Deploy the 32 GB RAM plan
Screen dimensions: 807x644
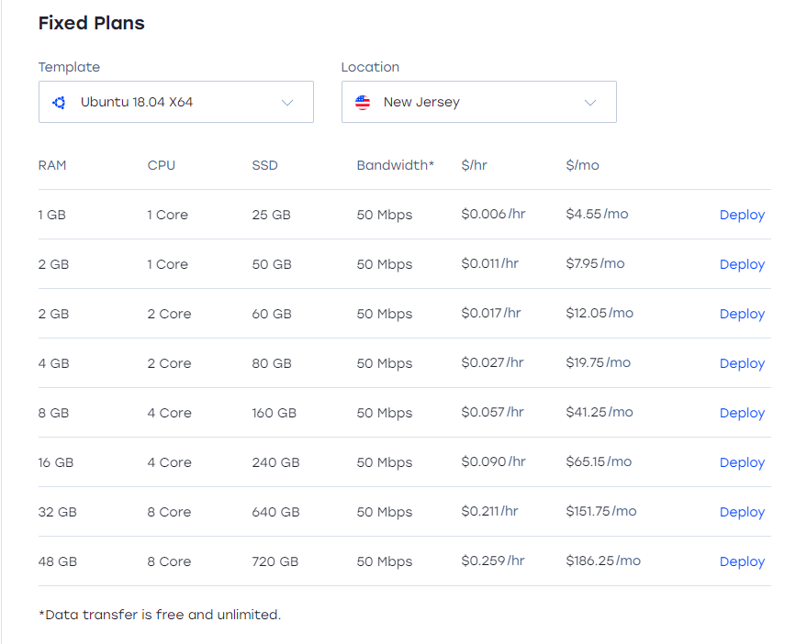point(742,512)
